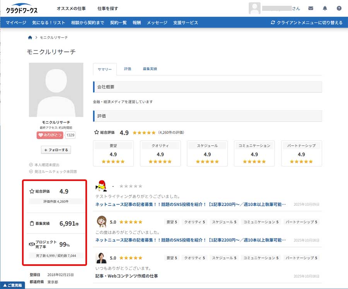Open the notifications bell icon
This screenshot has width=348, height=289.
click(x=325, y=8)
